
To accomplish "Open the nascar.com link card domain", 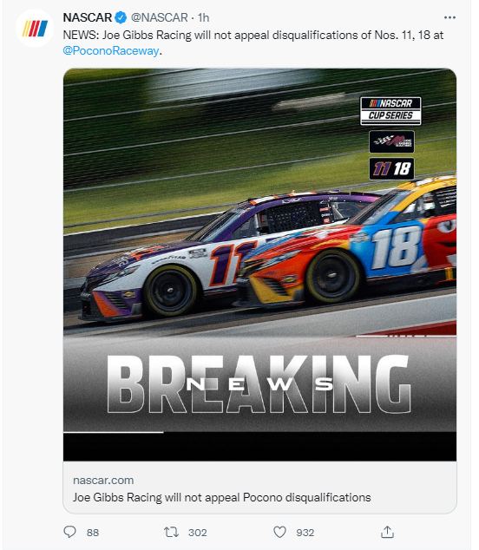I will (x=103, y=481).
